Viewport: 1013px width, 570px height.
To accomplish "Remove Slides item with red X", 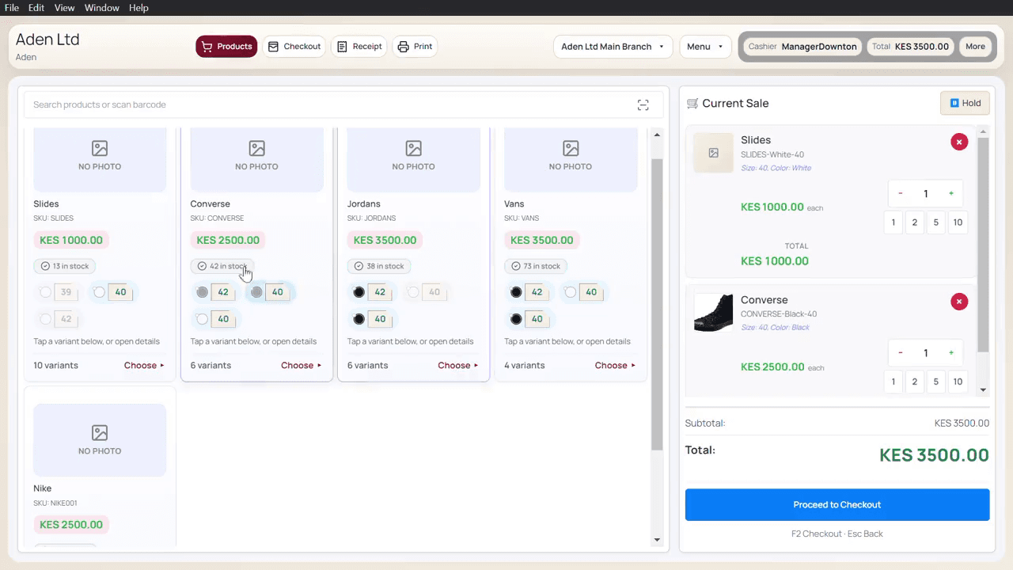I will 959,142.
